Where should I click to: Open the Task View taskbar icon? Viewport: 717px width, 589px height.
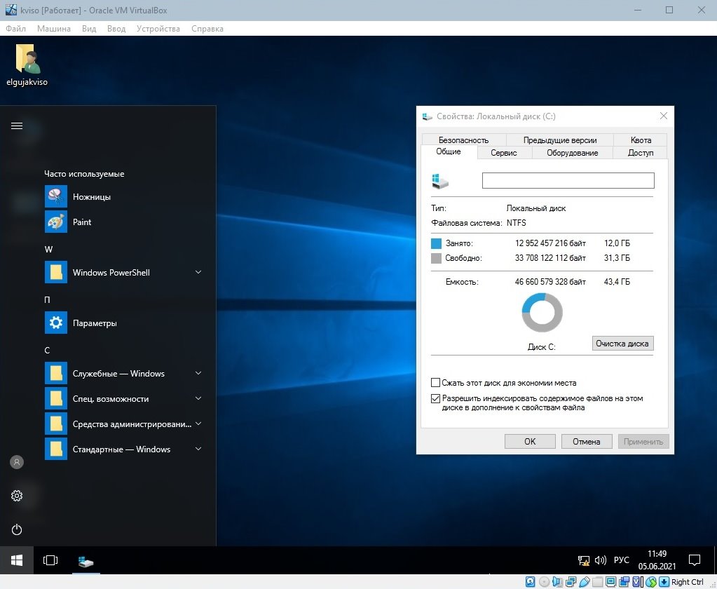click(x=50, y=560)
